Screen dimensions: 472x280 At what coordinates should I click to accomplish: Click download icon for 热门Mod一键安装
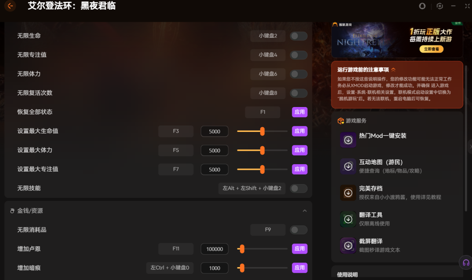pos(348,140)
